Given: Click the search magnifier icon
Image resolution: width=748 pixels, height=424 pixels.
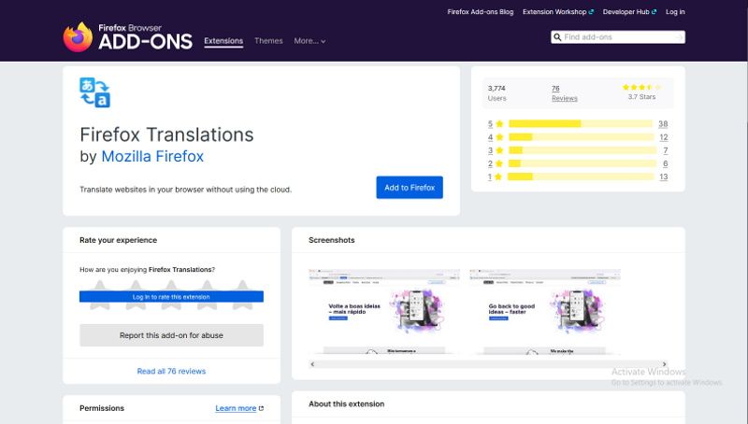Looking at the screenshot, I should click(x=557, y=37).
